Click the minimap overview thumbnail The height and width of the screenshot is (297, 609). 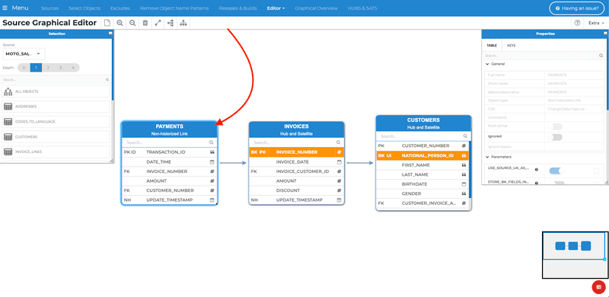[575, 255]
